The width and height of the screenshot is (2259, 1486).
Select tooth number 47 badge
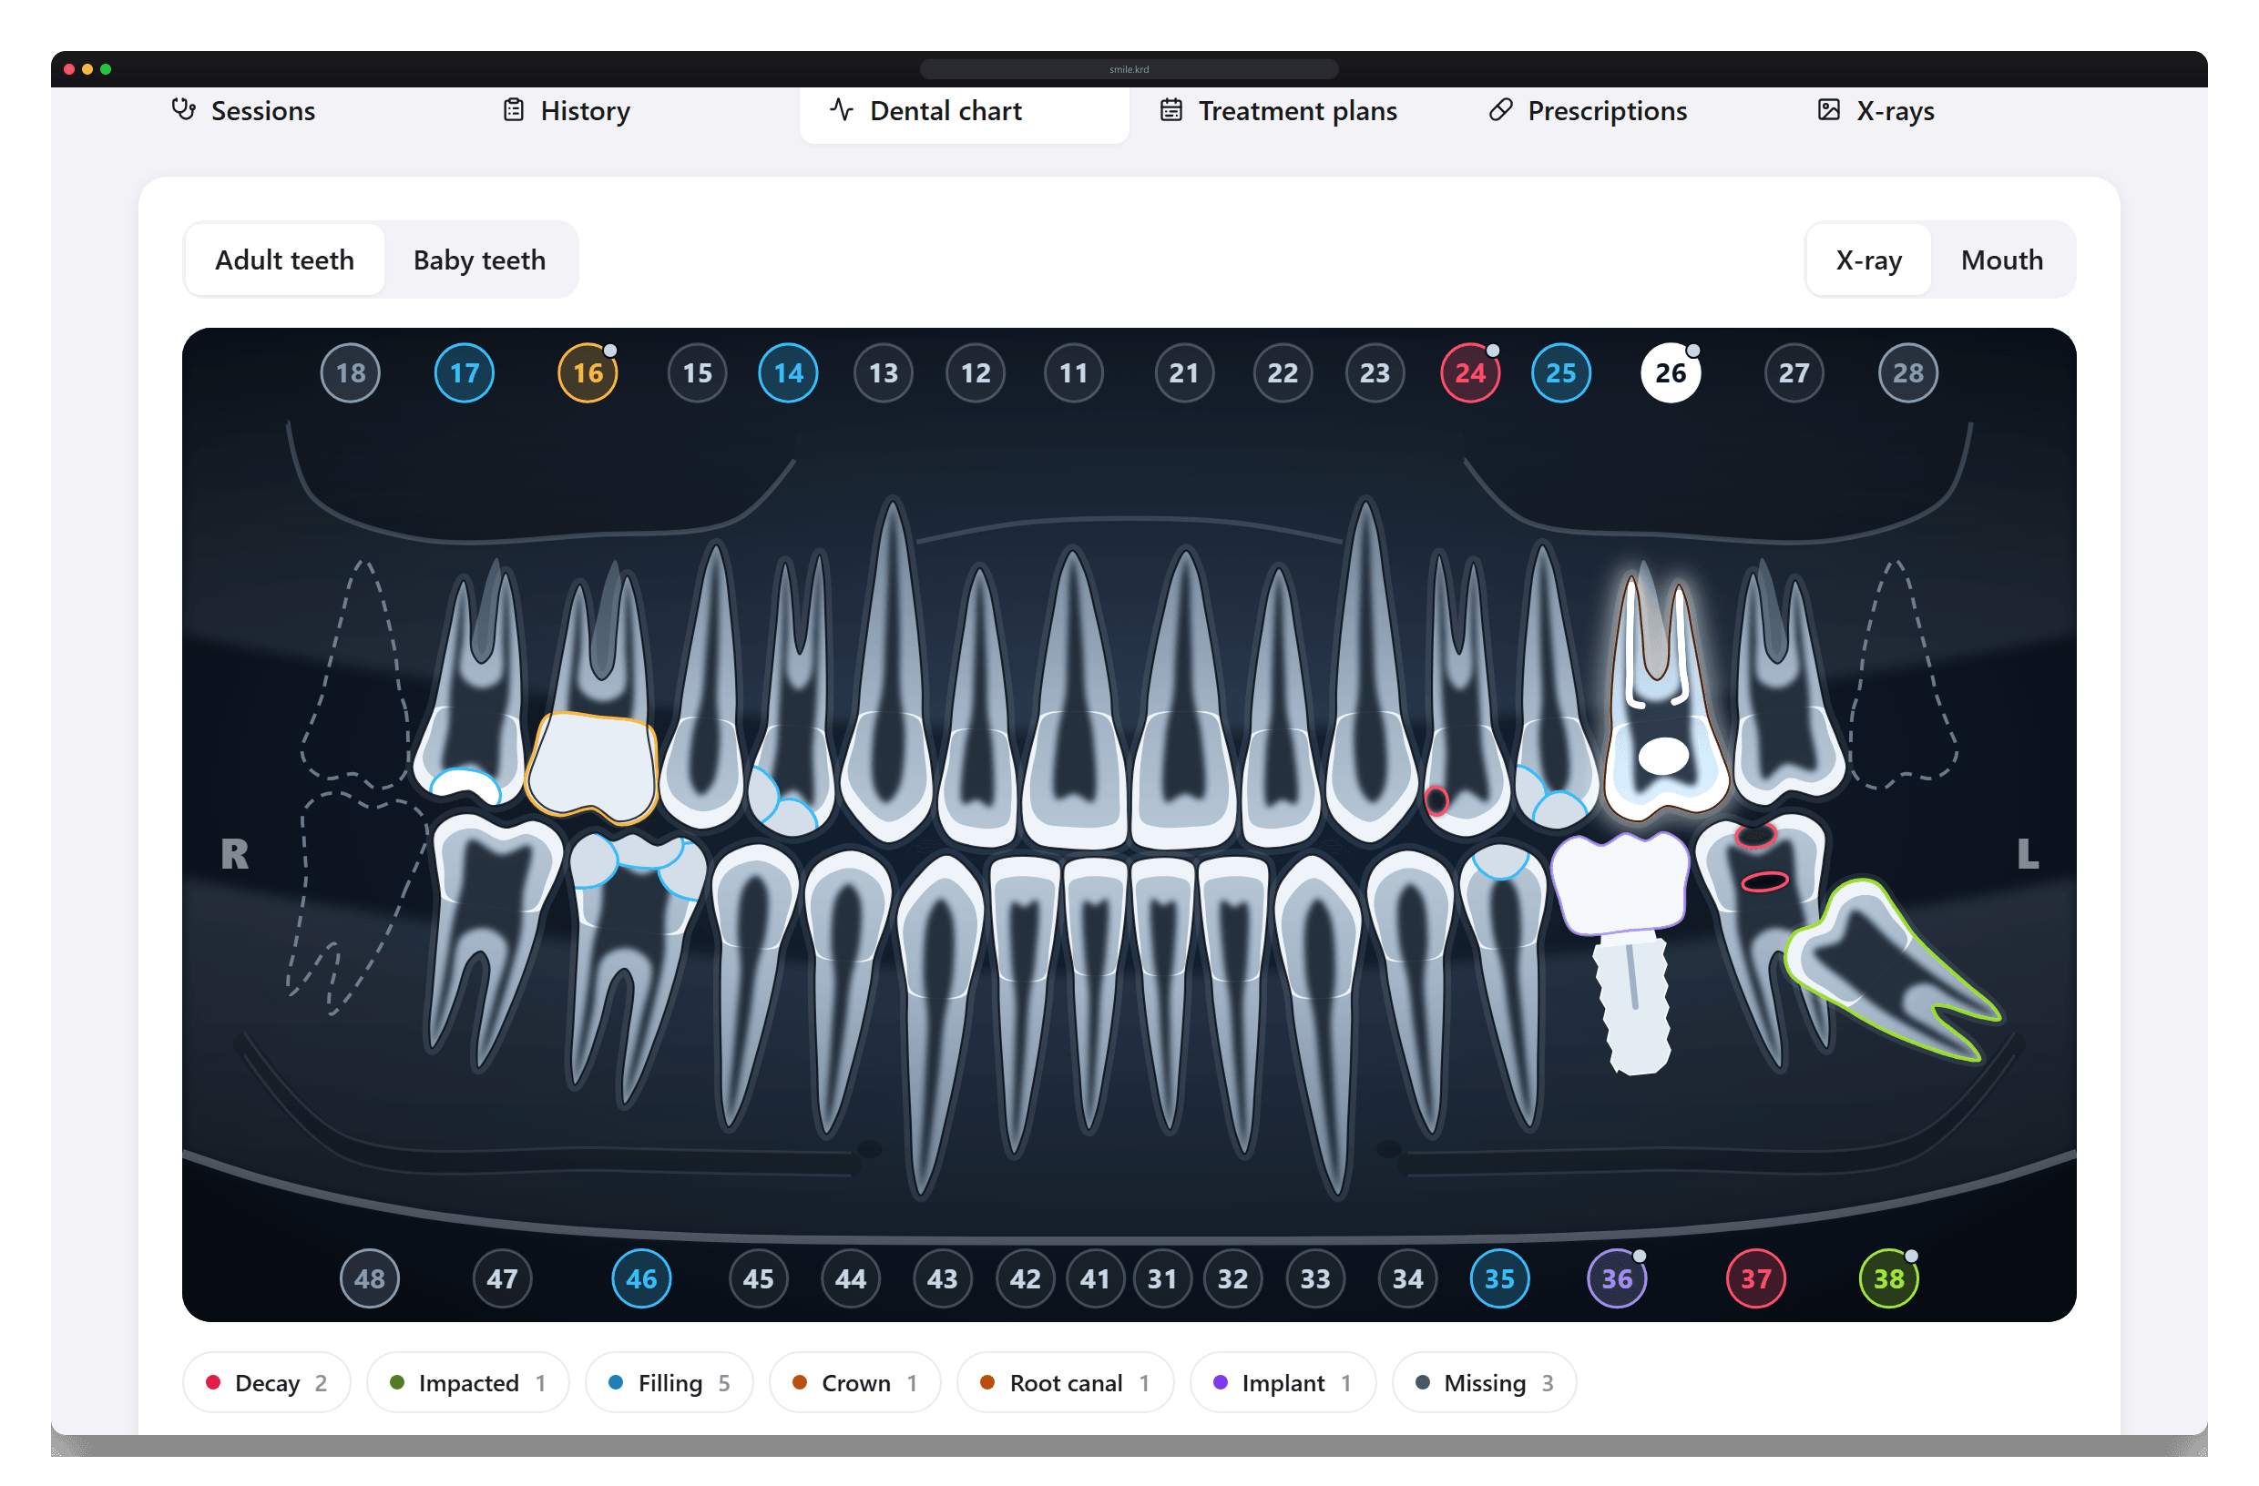click(502, 1278)
